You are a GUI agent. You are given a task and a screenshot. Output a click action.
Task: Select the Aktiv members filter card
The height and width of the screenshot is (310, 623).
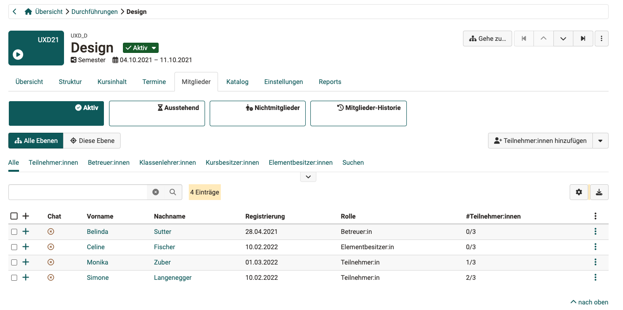pyautogui.click(x=56, y=114)
